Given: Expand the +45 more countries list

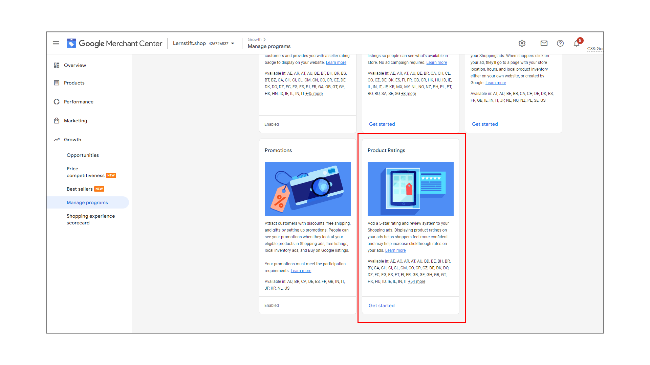Looking at the screenshot, I should pyautogui.click(x=314, y=94).
